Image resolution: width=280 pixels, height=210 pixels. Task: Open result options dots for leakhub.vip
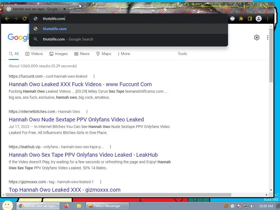click(110, 147)
